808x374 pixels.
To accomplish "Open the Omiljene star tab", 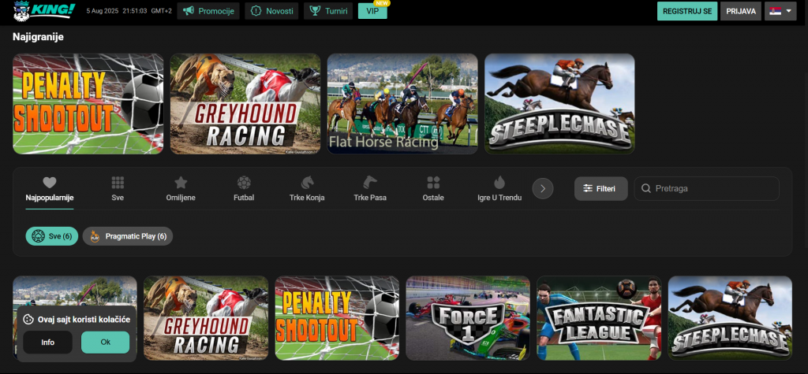I will tap(181, 189).
